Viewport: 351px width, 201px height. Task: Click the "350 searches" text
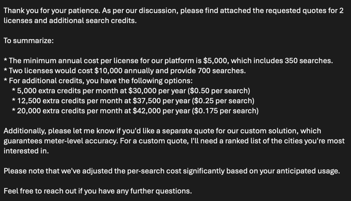308,61
